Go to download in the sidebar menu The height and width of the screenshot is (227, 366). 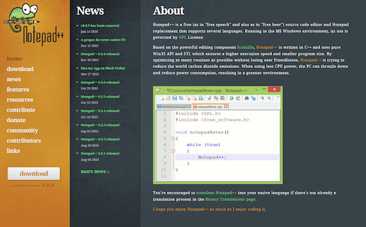[x=20, y=69]
